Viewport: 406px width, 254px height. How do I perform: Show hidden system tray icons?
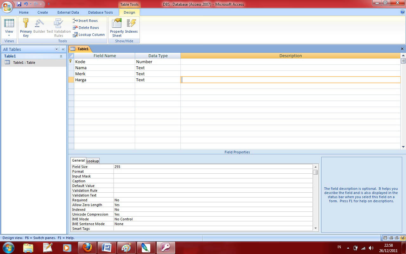tap(348, 248)
